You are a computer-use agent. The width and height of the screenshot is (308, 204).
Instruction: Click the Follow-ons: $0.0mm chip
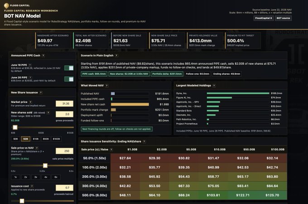click(197, 74)
